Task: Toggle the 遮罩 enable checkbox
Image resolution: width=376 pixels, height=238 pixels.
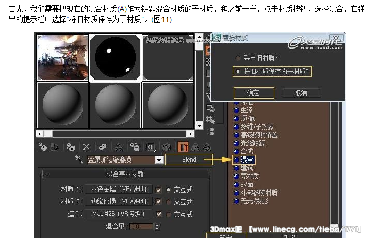Action: (x=158, y=214)
